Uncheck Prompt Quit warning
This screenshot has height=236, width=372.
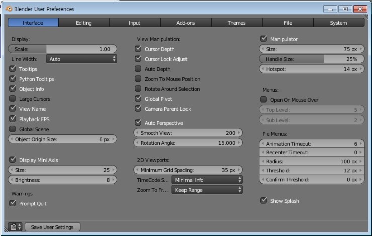click(x=13, y=203)
